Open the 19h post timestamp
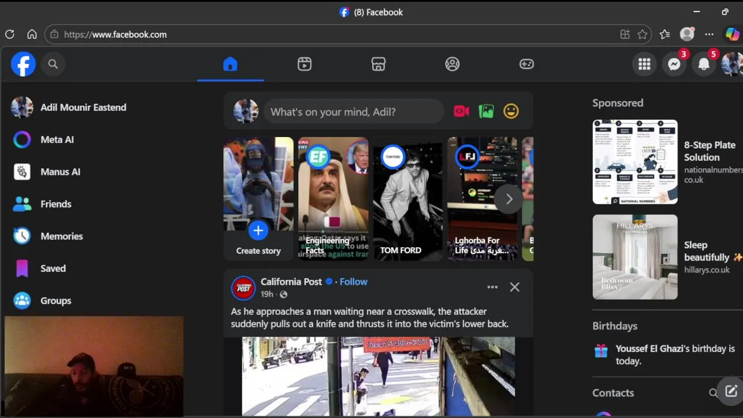The image size is (743, 418). 267,294
